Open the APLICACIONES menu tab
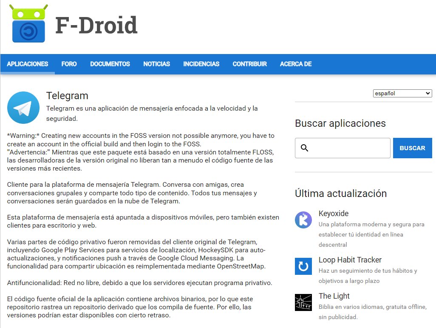The width and height of the screenshot is (436, 328). (28, 64)
